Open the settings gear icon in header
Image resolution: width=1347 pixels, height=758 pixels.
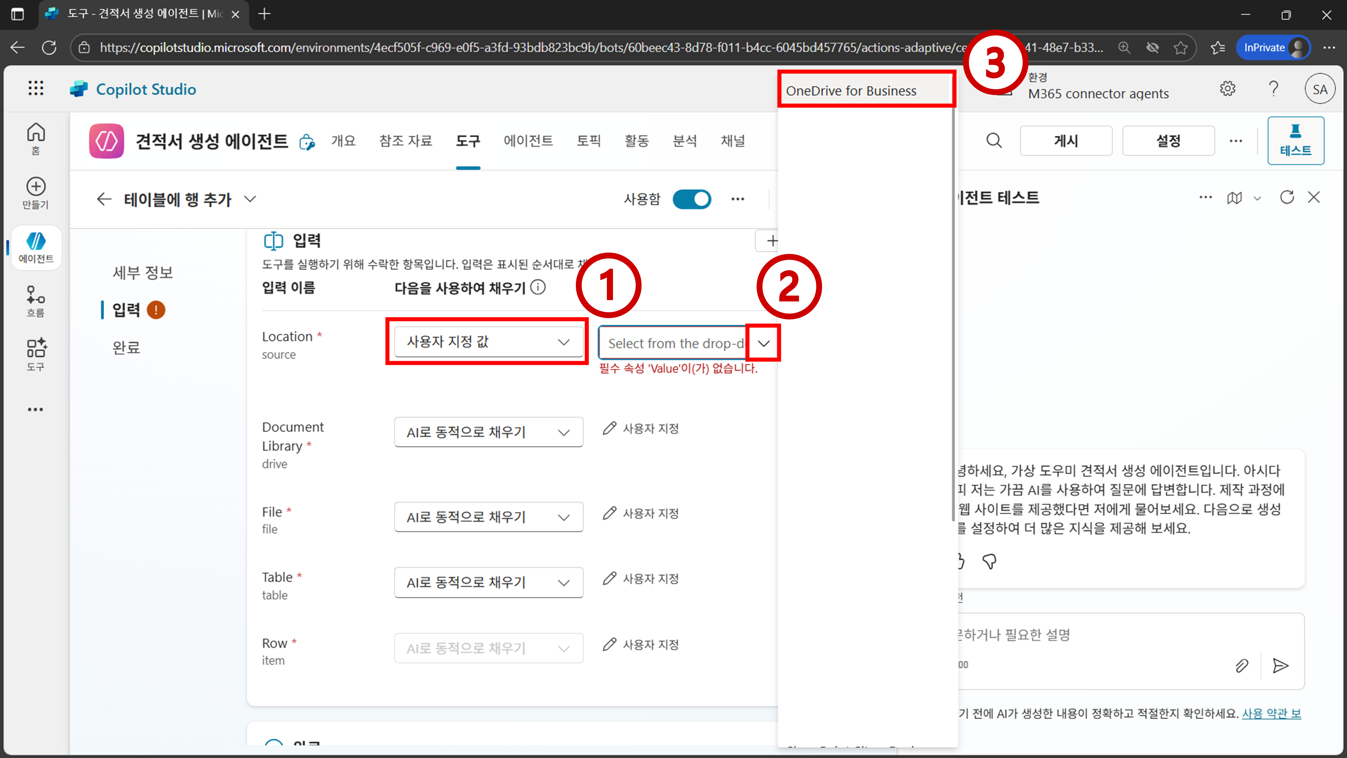[x=1227, y=88]
